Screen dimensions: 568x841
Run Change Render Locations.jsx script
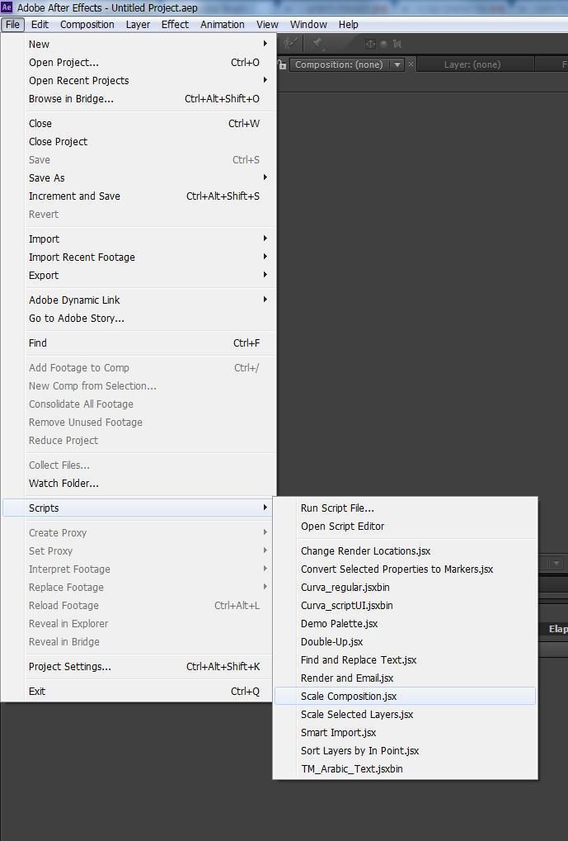pos(405,550)
